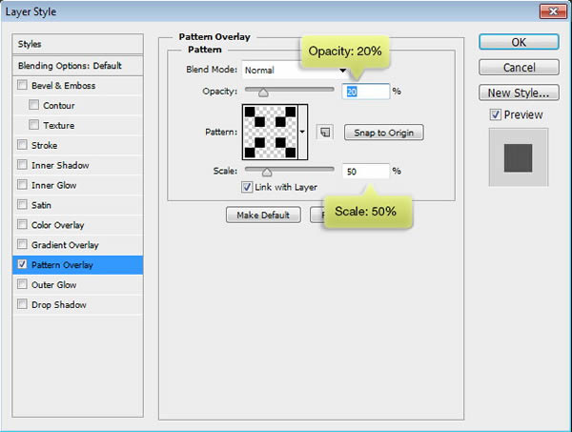Tick the Inner Shadow checkbox
The width and height of the screenshot is (572, 432).
click(22, 165)
